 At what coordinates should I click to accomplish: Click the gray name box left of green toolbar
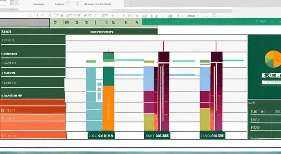(25, 22)
